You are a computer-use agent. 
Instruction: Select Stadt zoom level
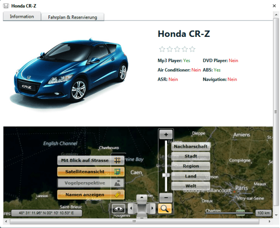190,157
